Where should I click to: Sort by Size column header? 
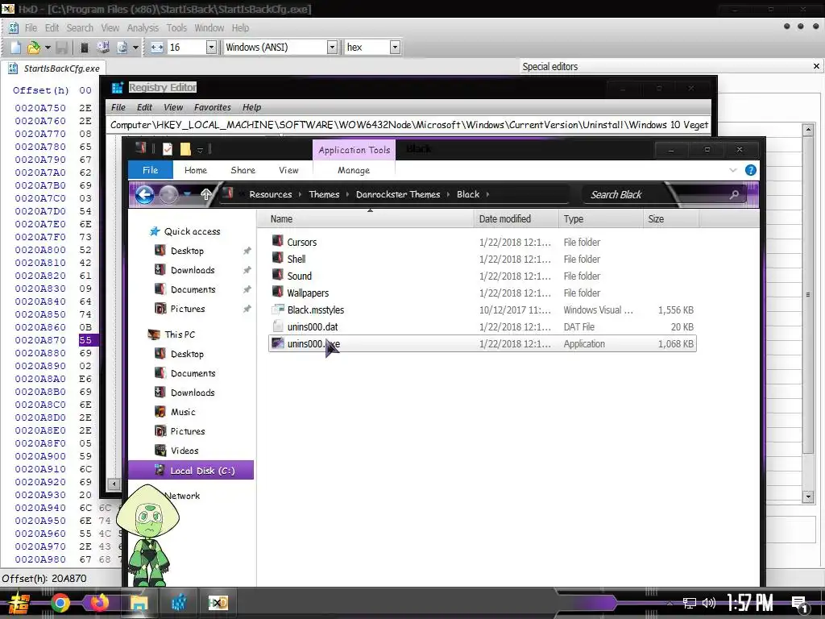tap(671, 219)
